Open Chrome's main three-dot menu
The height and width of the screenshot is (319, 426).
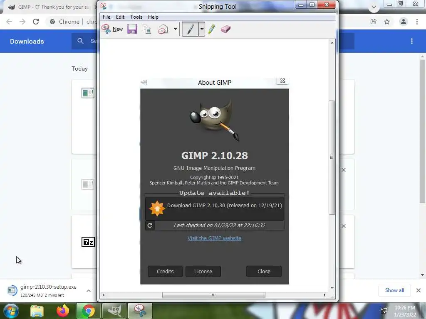pyautogui.click(x=417, y=22)
